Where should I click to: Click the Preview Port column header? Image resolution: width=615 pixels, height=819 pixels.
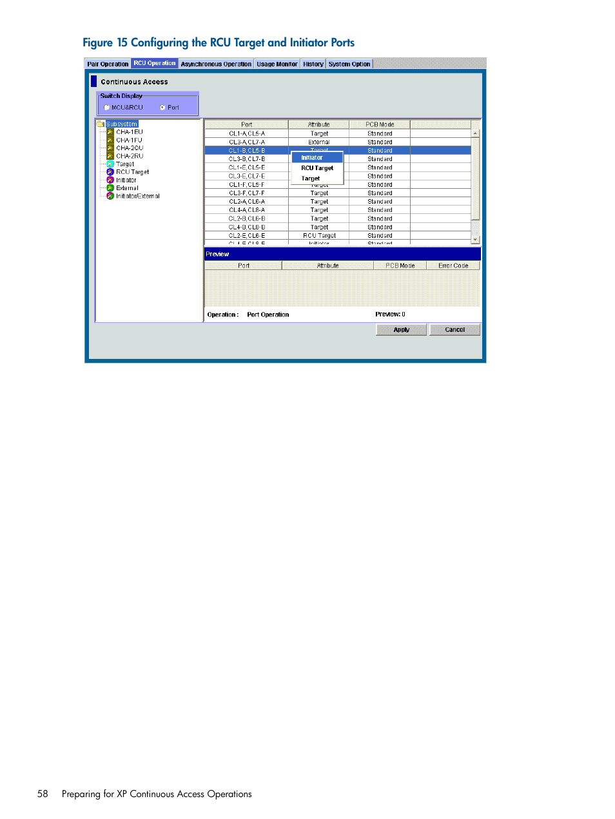(244, 265)
